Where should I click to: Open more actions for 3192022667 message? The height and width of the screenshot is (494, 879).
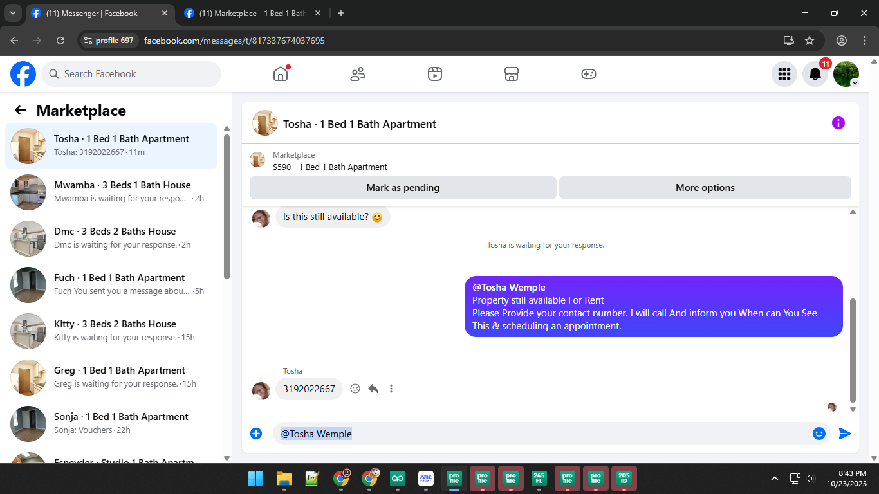pos(391,389)
